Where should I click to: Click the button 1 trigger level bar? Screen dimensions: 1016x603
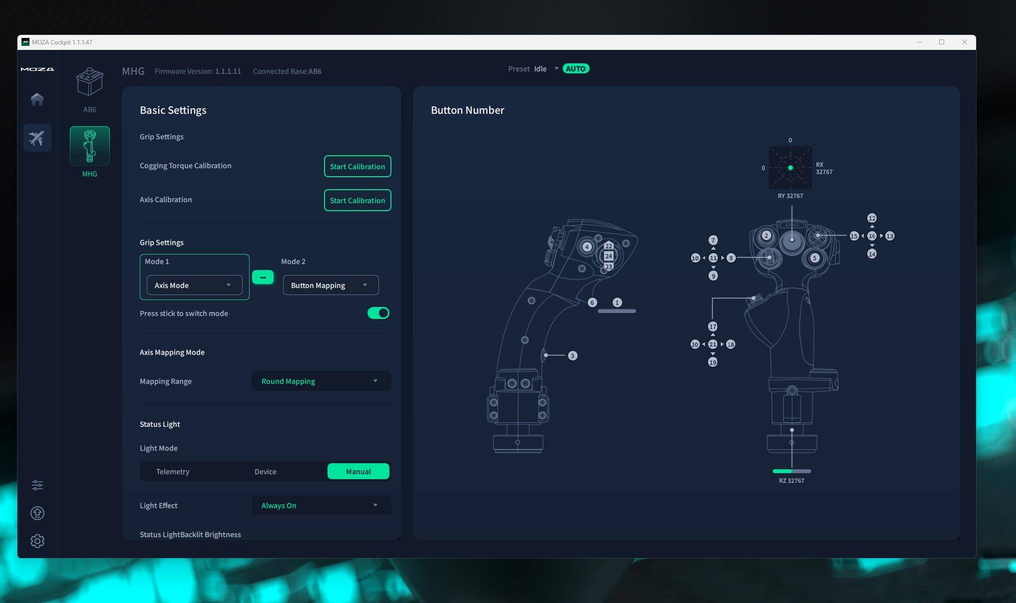[617, 311]
